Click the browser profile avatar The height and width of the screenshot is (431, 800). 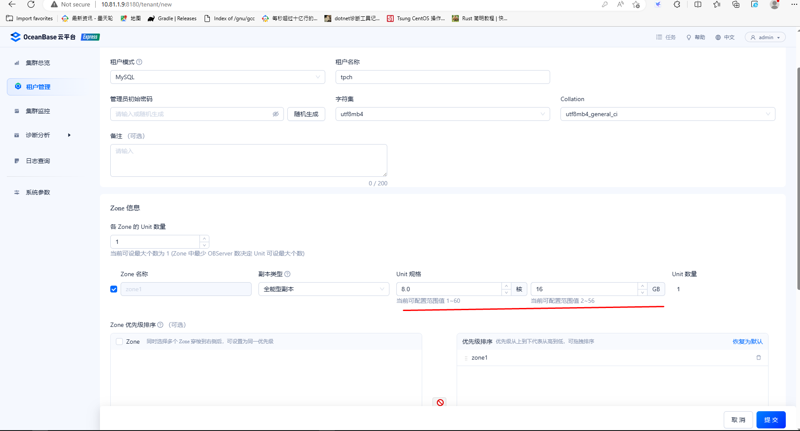click(775, 4)
